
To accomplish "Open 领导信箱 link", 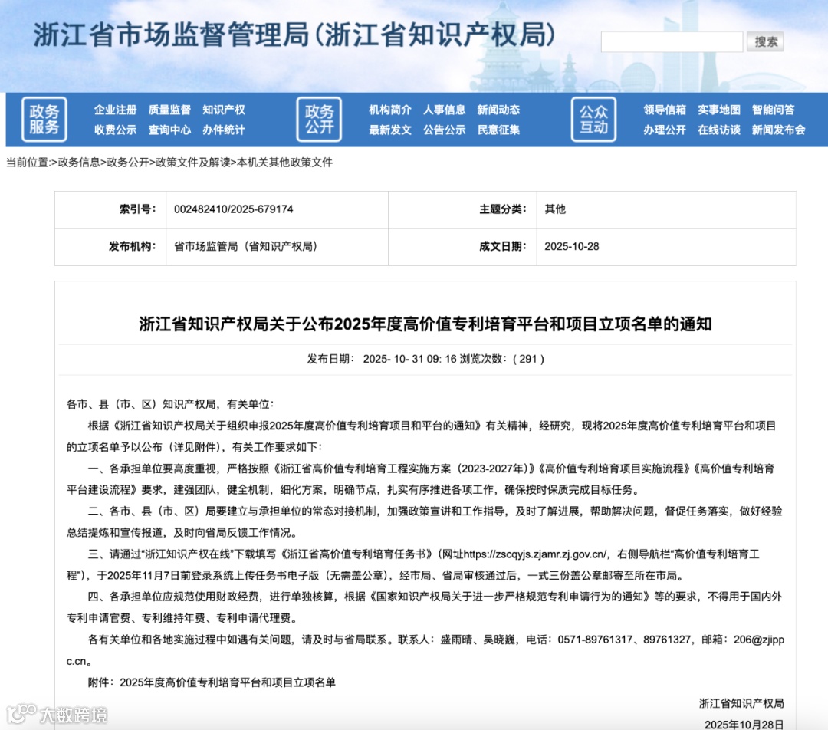I will pyautogui.click(x=664, y=110).
